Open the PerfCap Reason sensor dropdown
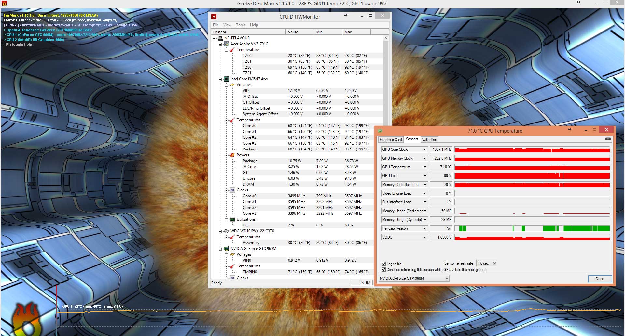The height and width of the screenshot is (336, 625). coord(425,228)
